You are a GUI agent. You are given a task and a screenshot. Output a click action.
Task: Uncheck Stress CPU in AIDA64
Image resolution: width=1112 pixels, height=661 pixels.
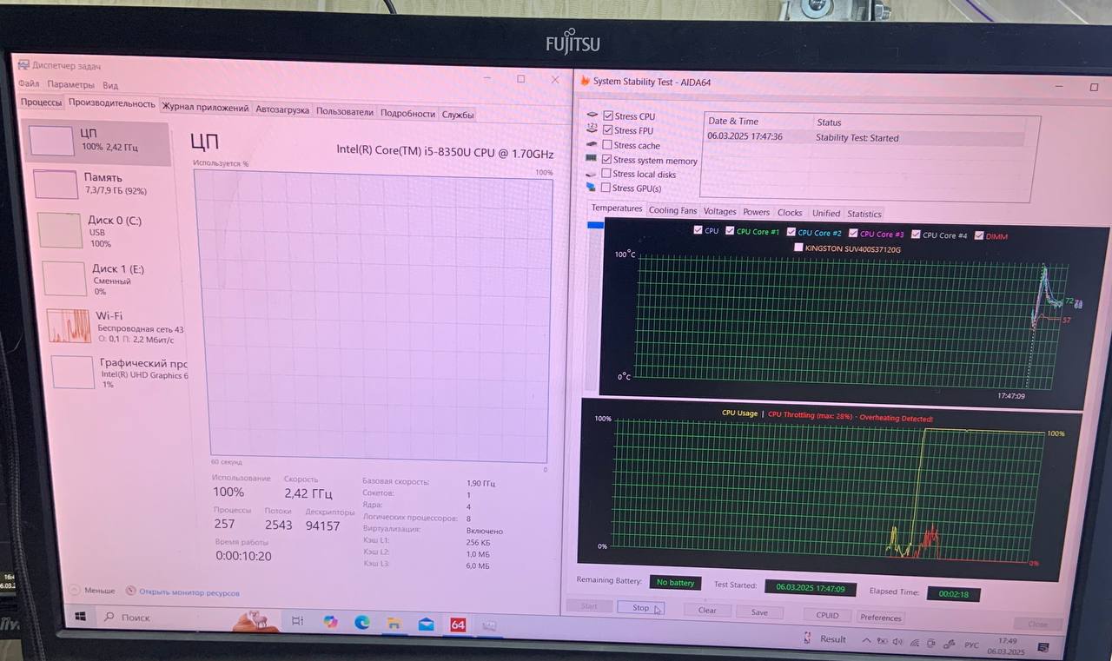(608, 116)
